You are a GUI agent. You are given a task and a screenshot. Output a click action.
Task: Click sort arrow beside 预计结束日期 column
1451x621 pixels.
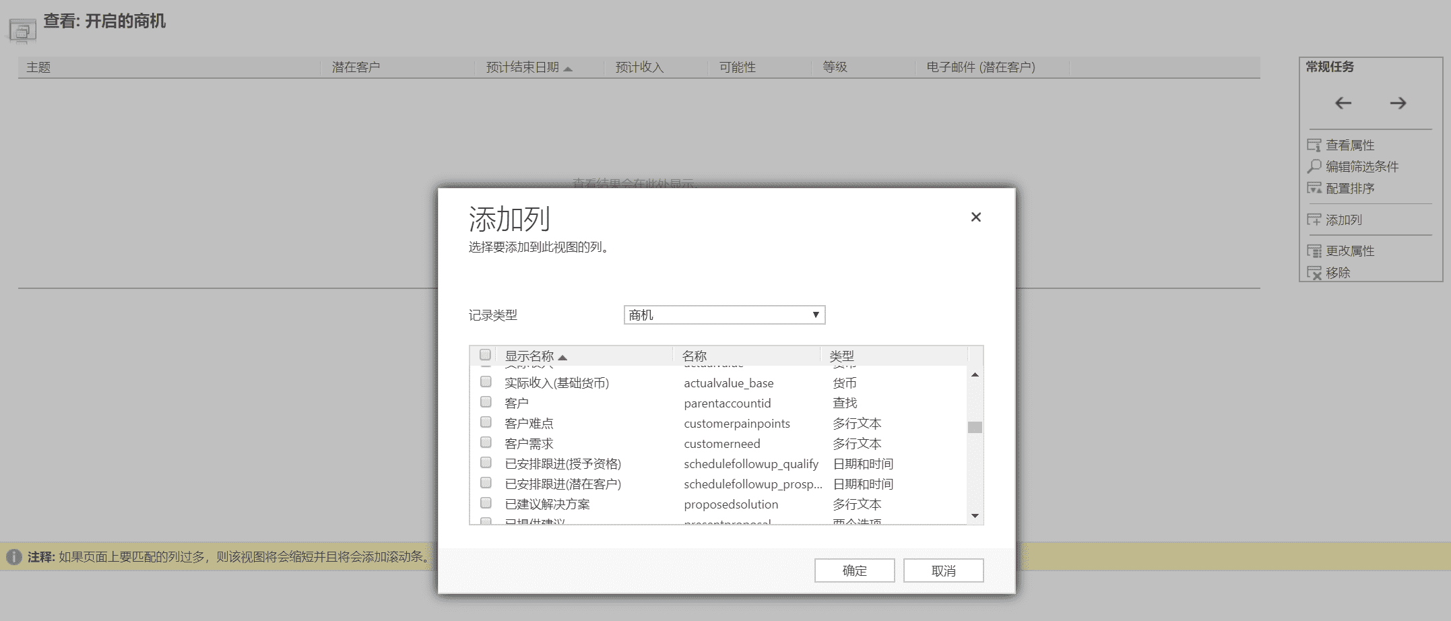click(x=568, y=69)
